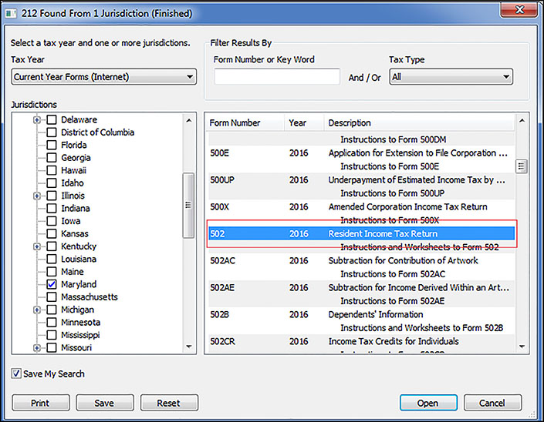Click the results list scroll down arrow
This screenshot has width=544, height=422.
pos(522,347)
